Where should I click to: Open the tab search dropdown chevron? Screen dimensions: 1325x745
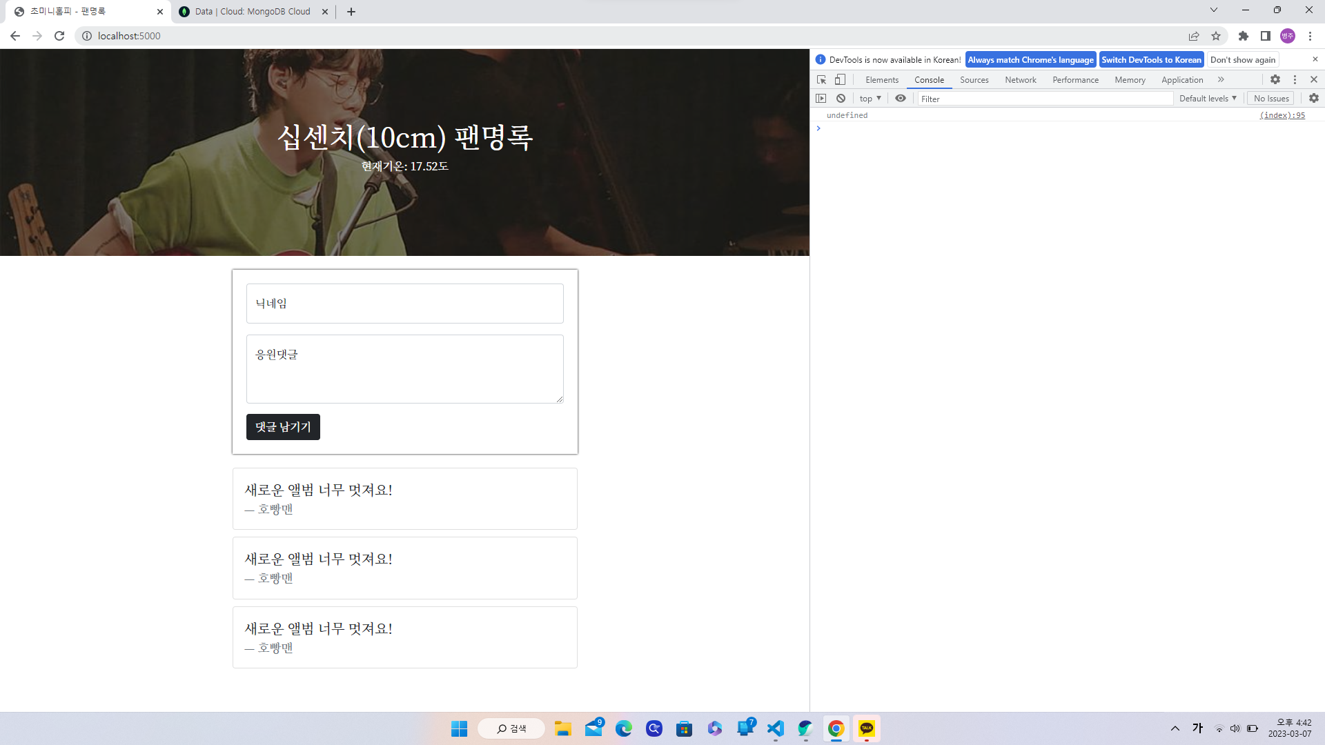point(1214,10)
